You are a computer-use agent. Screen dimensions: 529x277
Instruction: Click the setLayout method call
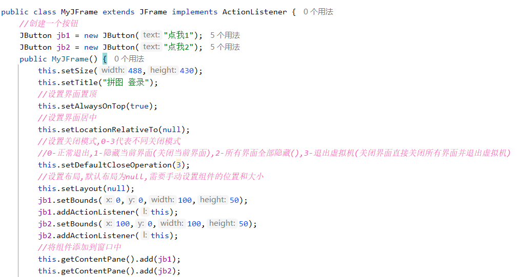pos(82,189)
